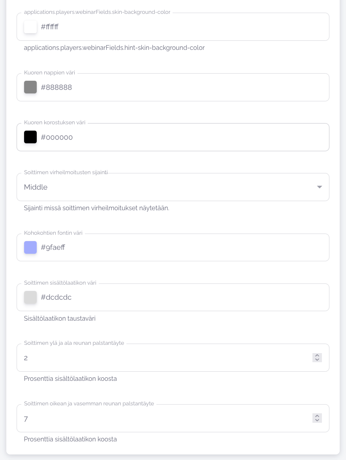Increase oikean ja vasemman reunan palstantäyte
Screen dimensions: 346x460
pos(317,416)
